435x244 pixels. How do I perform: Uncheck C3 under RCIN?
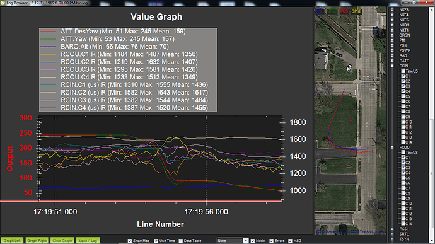403,86
